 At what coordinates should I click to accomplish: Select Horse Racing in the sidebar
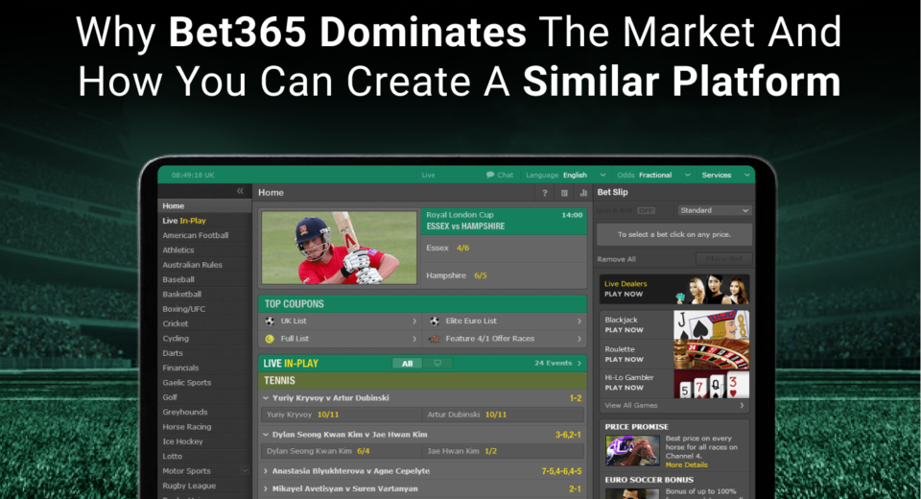tap(204, 427)
